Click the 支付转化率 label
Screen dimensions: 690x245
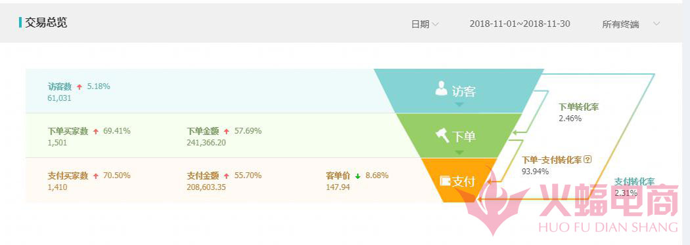coord(635,181)
